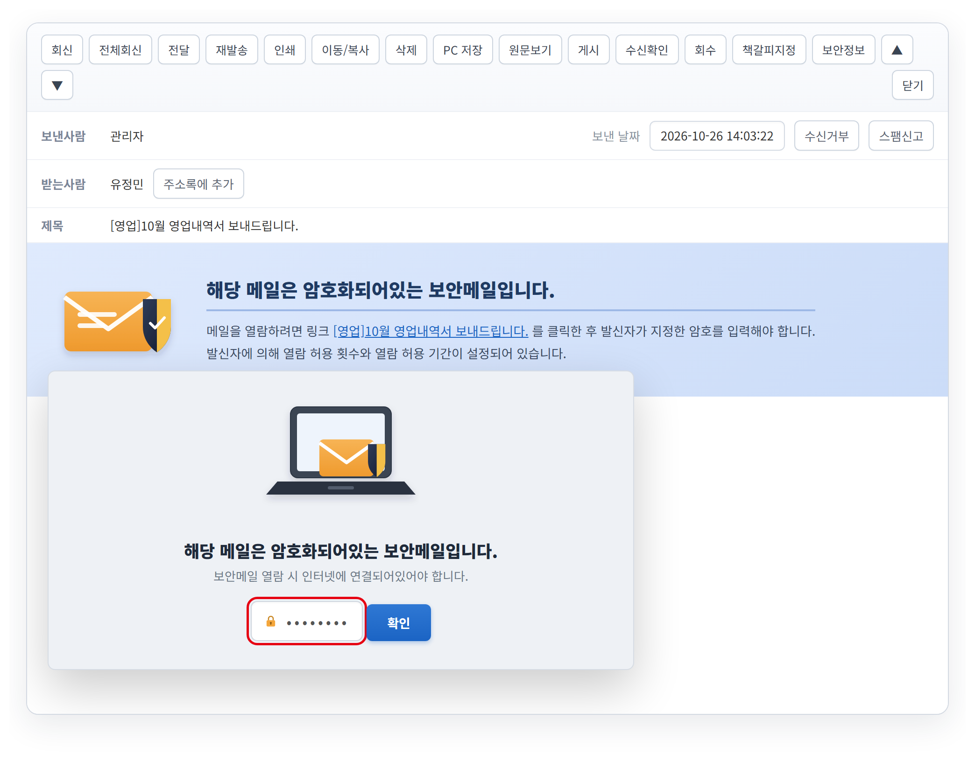Forward the mail with 전달

tap(178, 49)
